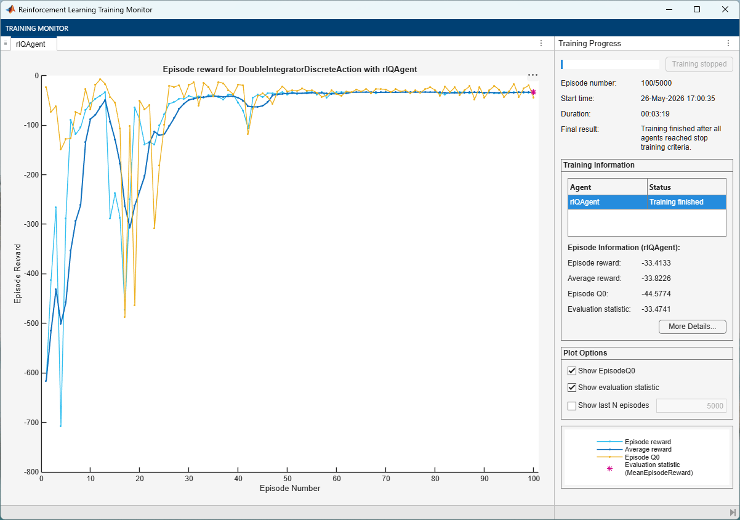This screenshot has width=740, height=520.
Task: Open document list handle left of rlQAgent tab
Action: click(x=6, y=43)
